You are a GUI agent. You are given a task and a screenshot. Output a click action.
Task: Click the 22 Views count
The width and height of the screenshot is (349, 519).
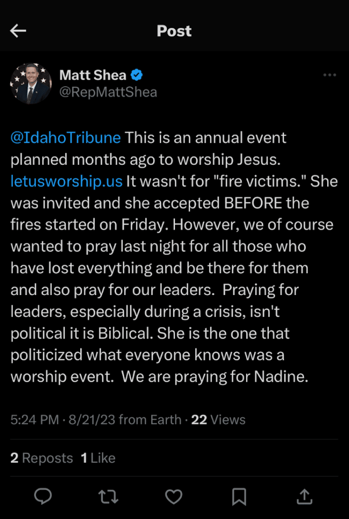click(218, 420)
